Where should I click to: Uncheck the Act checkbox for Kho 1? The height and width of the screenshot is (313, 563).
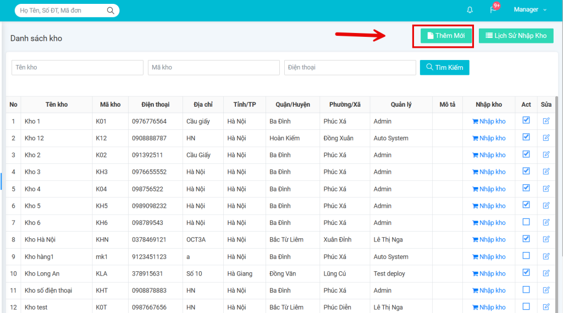[526, 120]
